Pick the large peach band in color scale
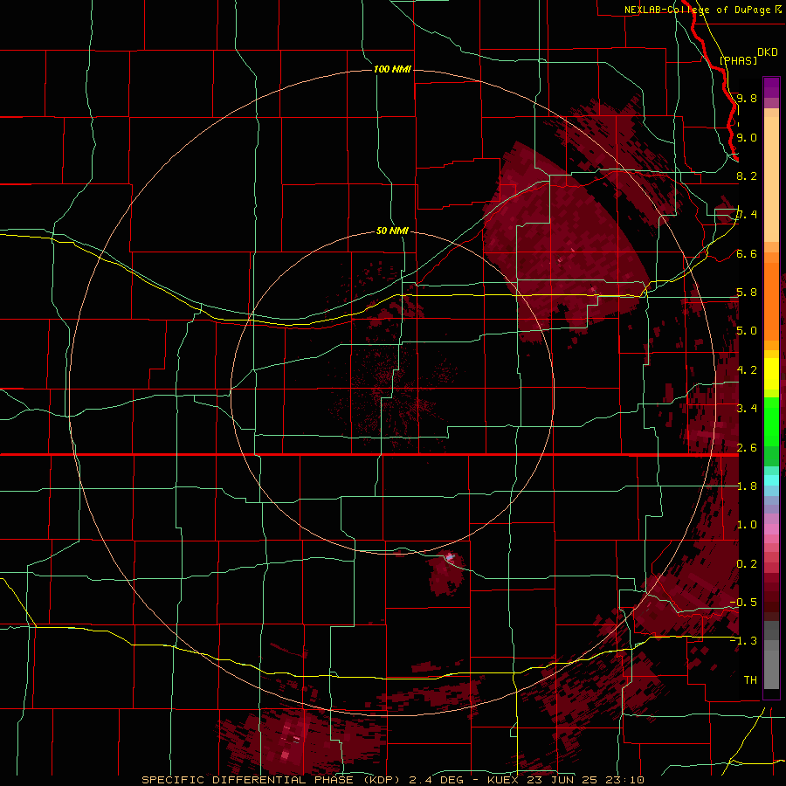The image size is (786, 786). point(771,179)
